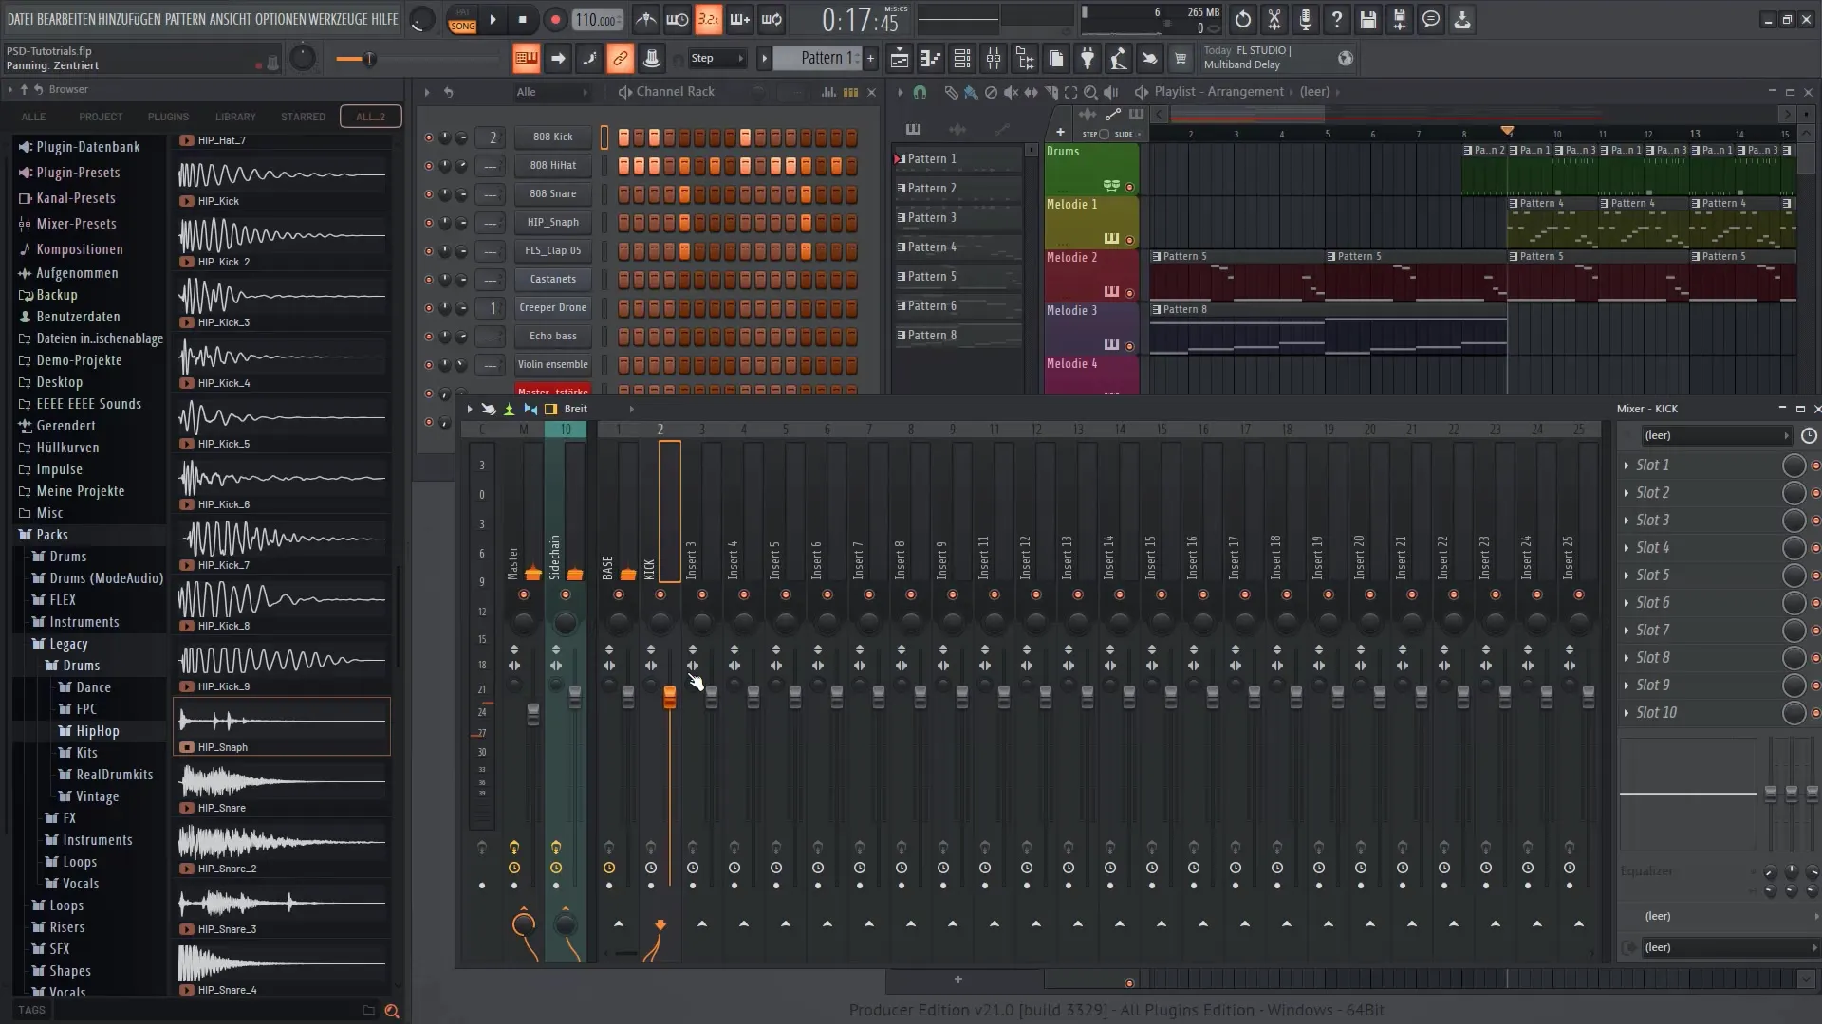Toggle the metronome icon
1822x1024 pixels.
pos(645,19)
